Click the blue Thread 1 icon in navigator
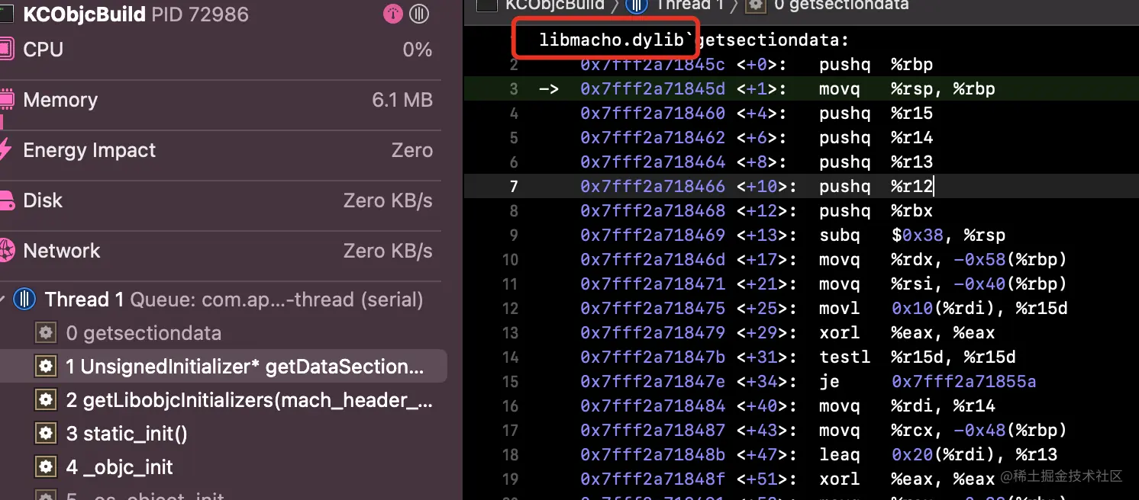The image size is (1139, 500). [25, 300]
